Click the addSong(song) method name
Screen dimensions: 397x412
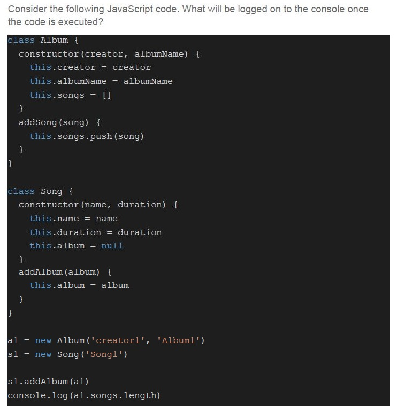[54, 122]
